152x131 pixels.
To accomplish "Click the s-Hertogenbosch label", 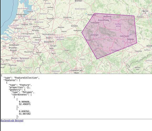I will click(28, 34).
